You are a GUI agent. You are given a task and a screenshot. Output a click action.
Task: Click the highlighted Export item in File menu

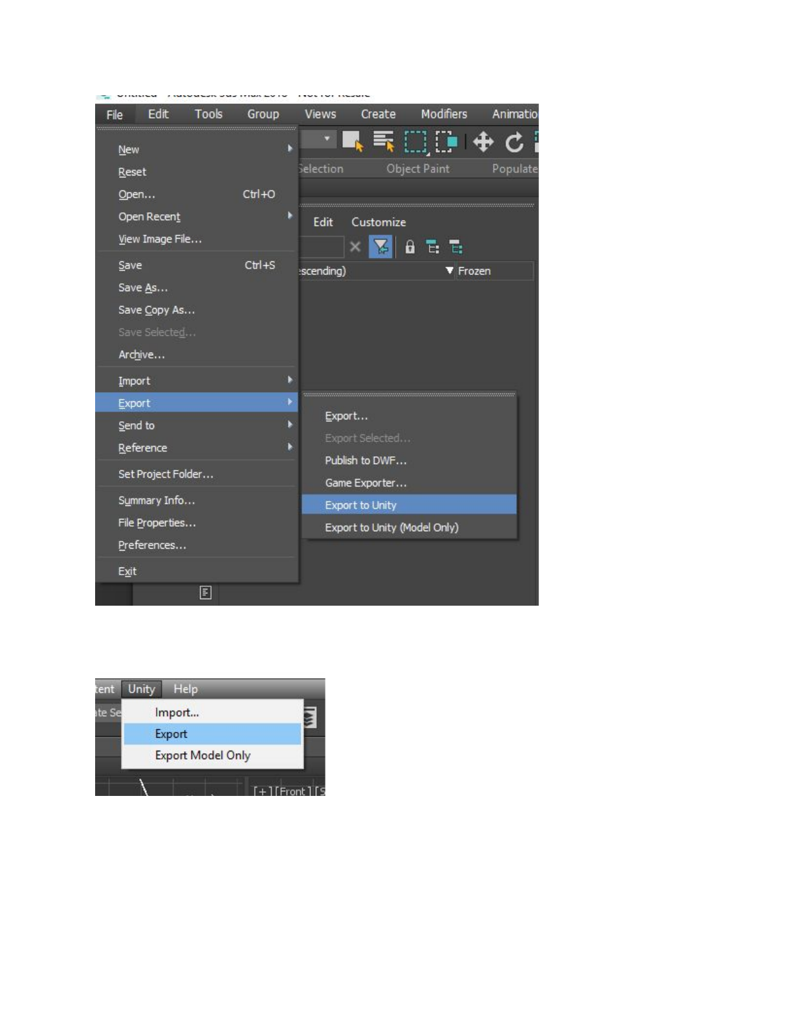click(x=197, y=402)
